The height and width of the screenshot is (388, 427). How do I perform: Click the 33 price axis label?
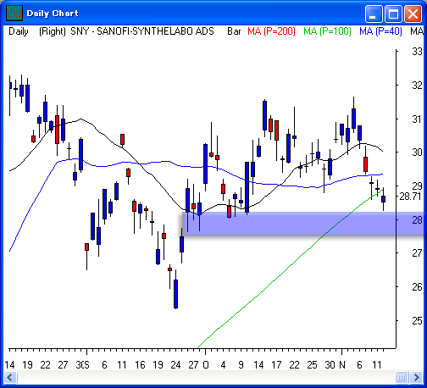(417, 52)
